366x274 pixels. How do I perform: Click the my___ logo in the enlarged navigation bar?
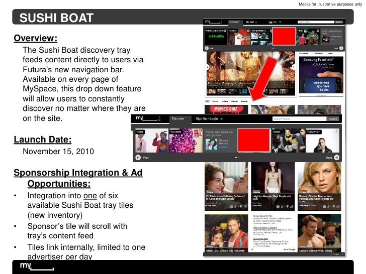tap(147, 118)
